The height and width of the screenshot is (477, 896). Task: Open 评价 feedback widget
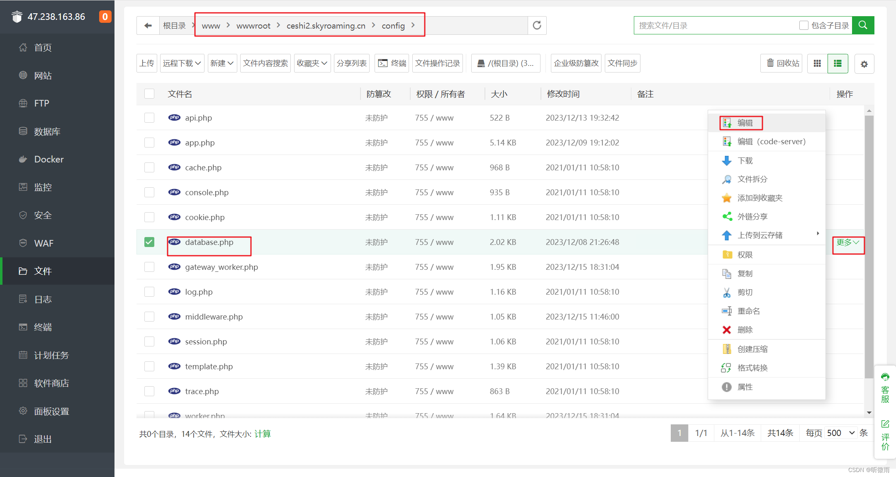coord(885,435)
